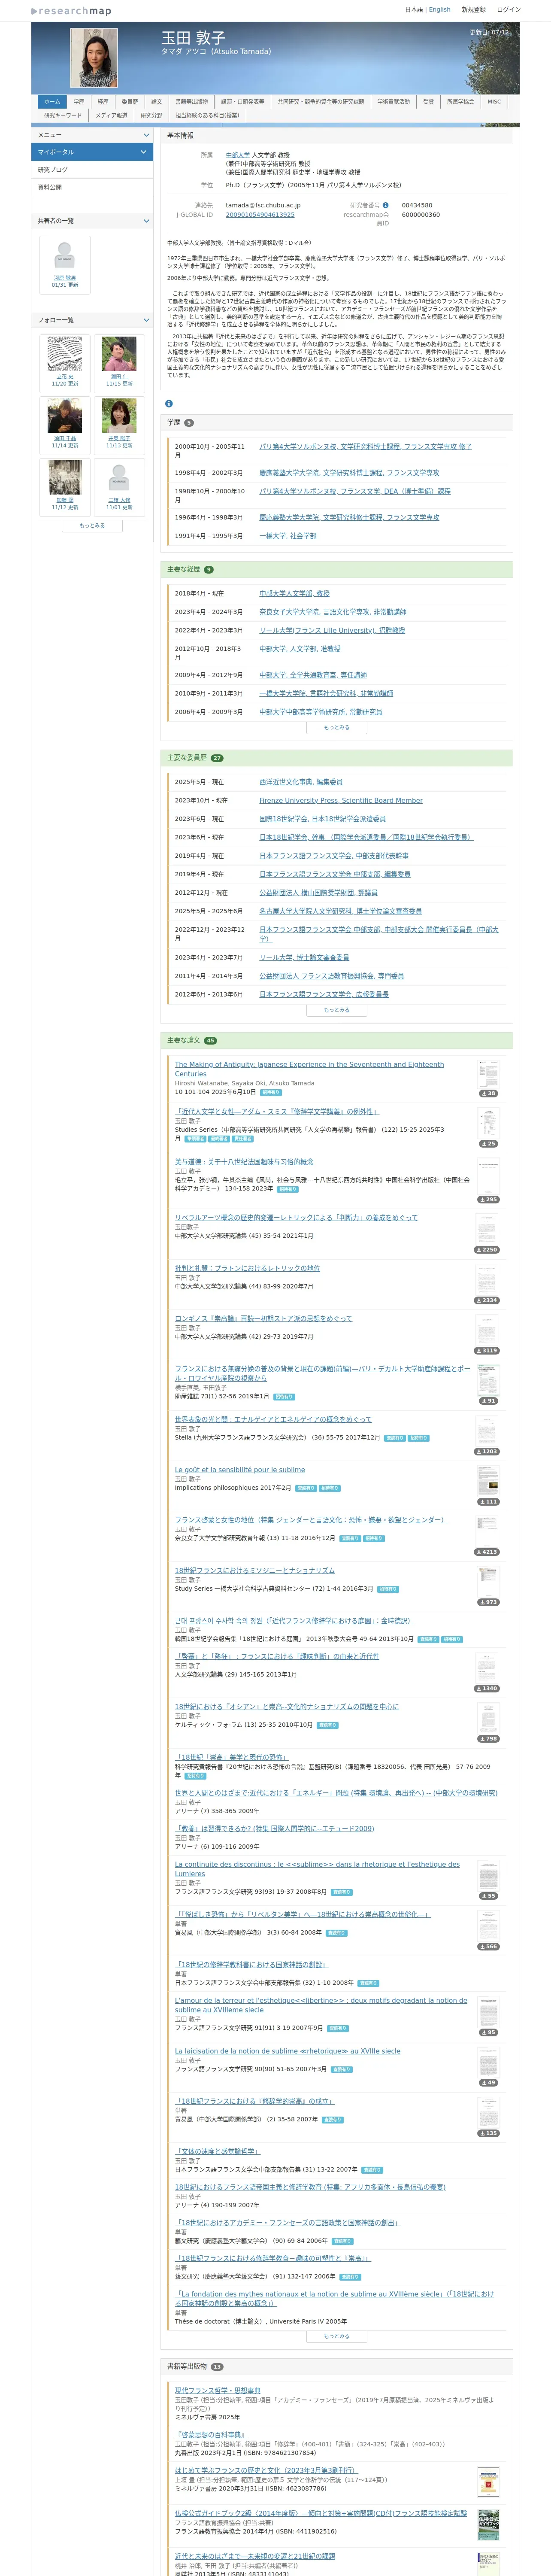The height and width of the screenshot is (2576, 551).
Task: Click ログイン link
Action: tap(508, 9)
